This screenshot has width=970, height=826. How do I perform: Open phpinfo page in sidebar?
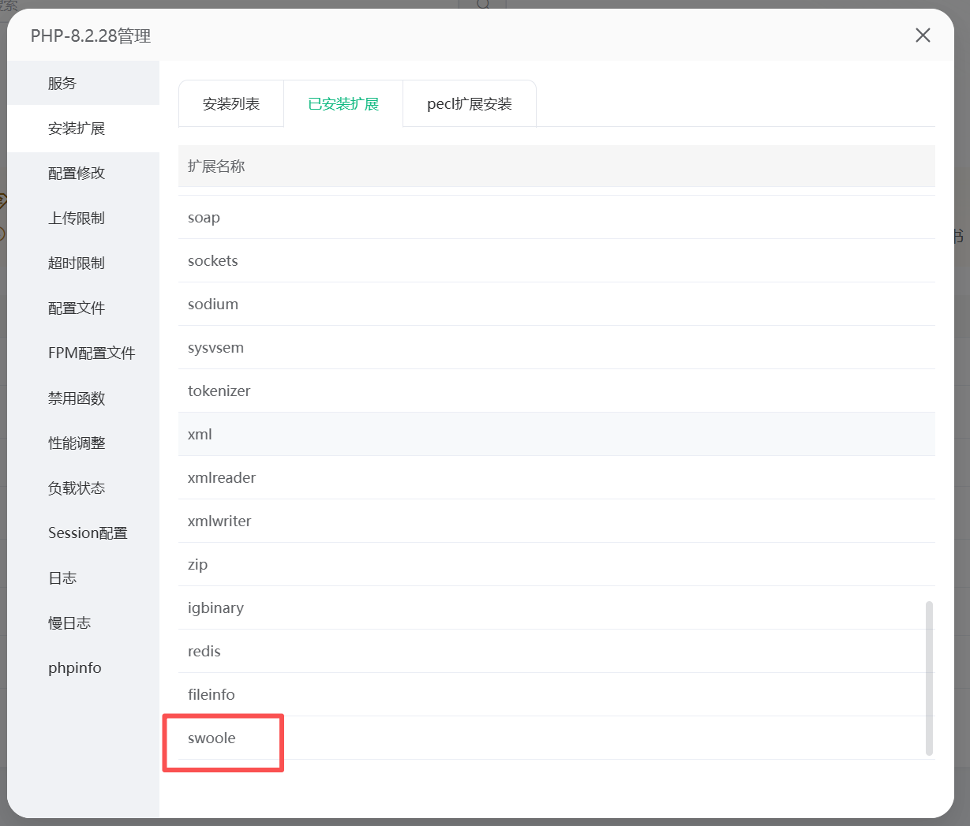75,668
